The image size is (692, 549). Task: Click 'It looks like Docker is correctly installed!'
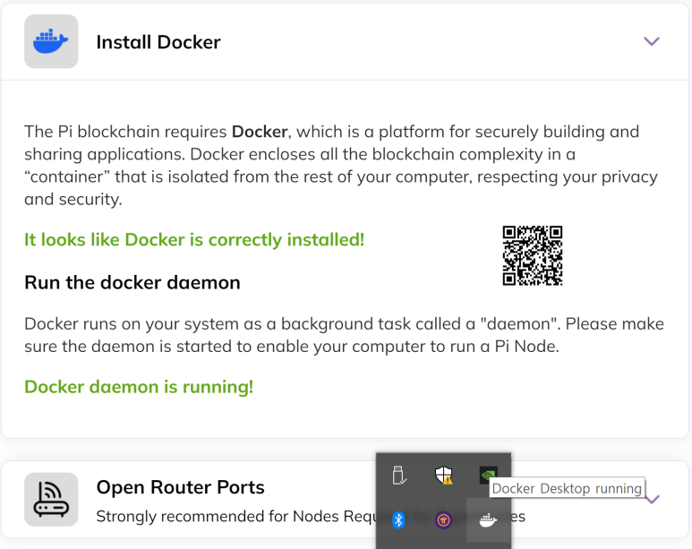tap(194, 240)
